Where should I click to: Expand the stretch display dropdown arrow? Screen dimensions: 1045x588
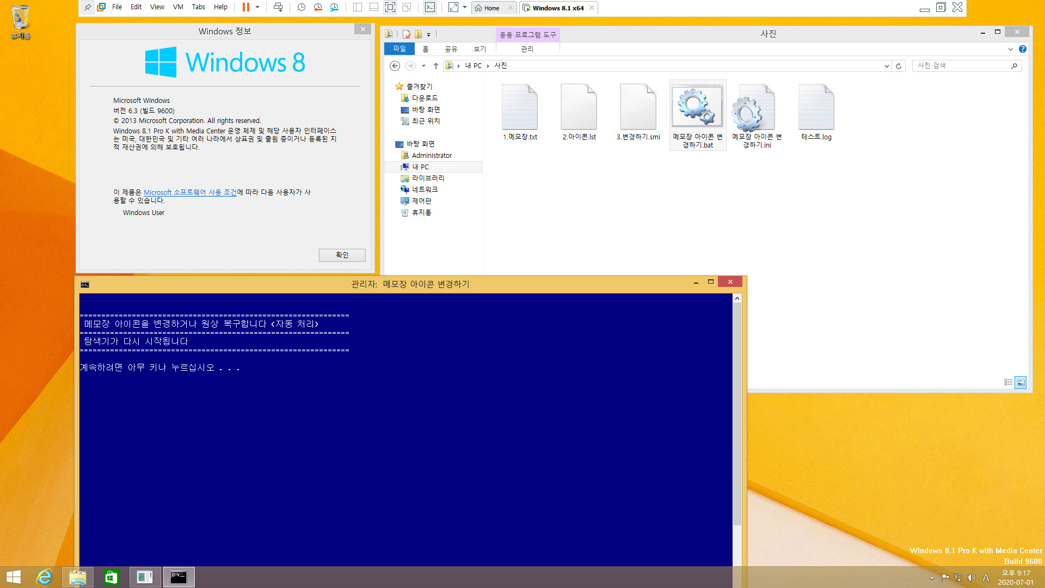point(465,7)
